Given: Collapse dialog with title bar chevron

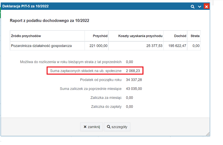Looking at the screenshot, I should point(200,7).
